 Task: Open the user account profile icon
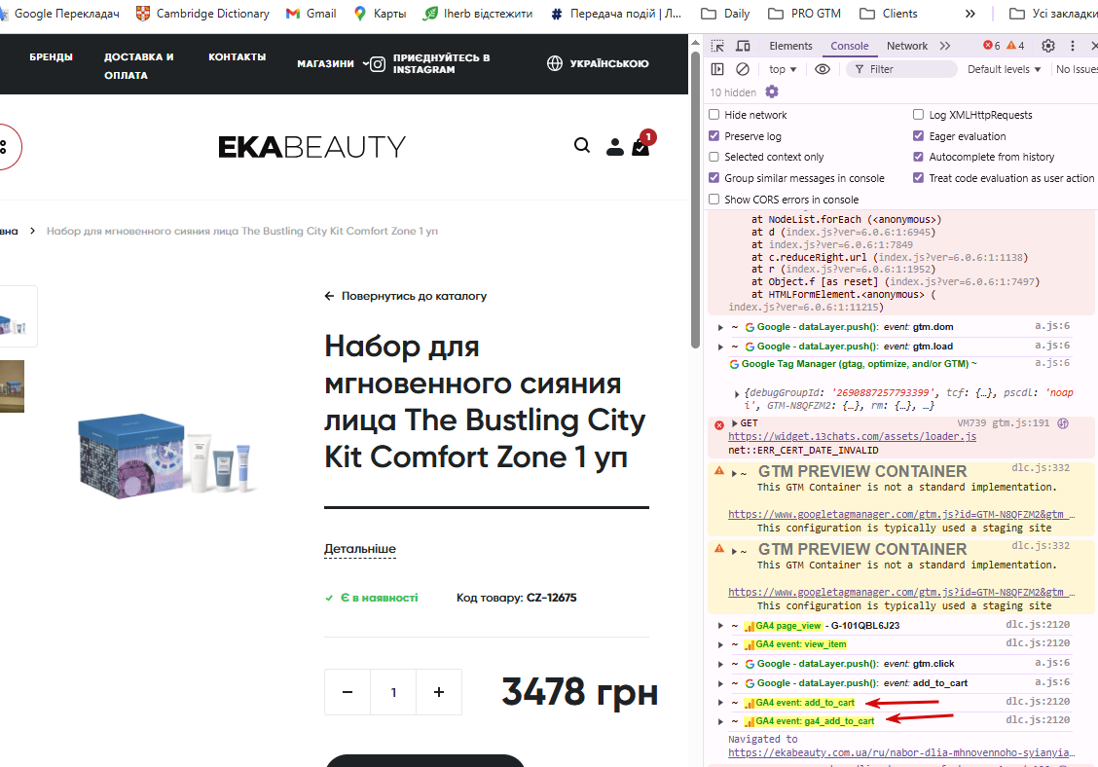[615, 146]
